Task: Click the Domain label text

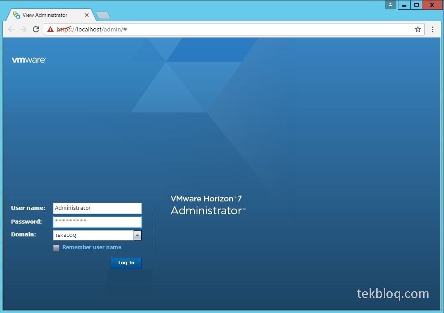Action: 23,235
